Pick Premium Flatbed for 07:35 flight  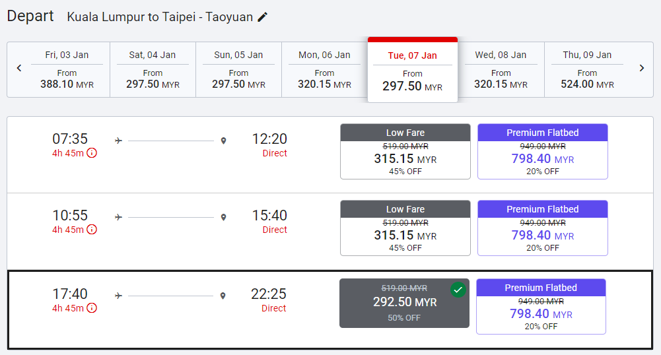point(542,152)
